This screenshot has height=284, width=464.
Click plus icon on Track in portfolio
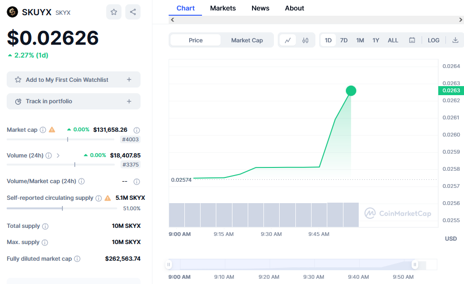[x=129, y=101]
